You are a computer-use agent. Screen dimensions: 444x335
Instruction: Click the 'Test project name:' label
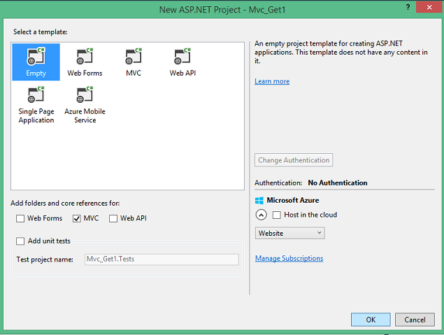[45, 259]
